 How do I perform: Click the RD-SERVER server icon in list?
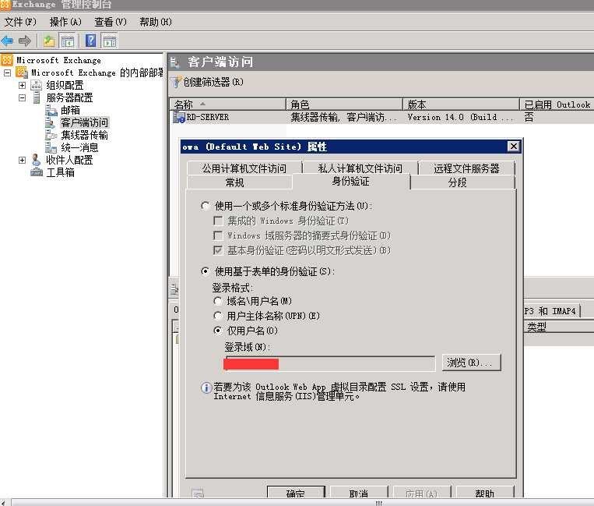(178, 117)
